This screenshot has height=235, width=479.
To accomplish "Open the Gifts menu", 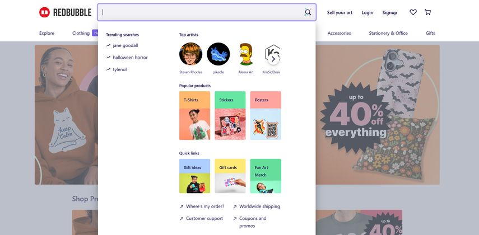I will click(430, 33).
